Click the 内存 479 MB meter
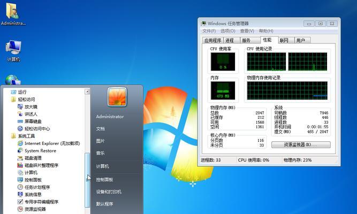Screen dimensions: 357x214 tap(223, 90)
